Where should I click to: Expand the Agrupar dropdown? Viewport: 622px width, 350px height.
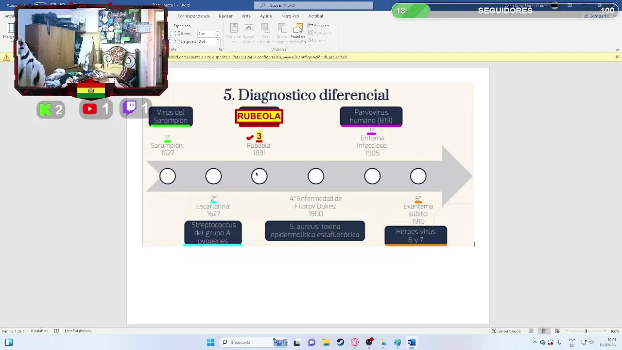[x=319, y=33]
